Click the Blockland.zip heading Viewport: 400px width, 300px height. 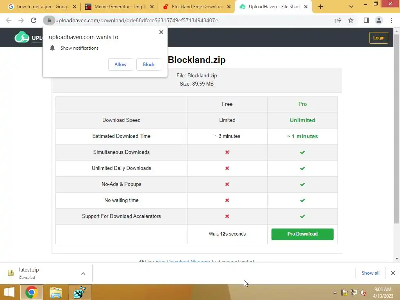(197, 60)
